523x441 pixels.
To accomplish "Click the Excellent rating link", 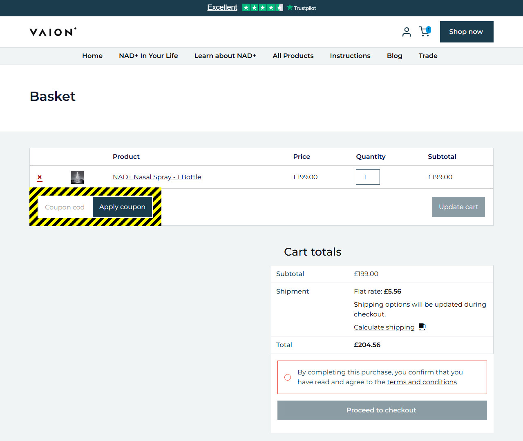I will (x=222, y=7).
